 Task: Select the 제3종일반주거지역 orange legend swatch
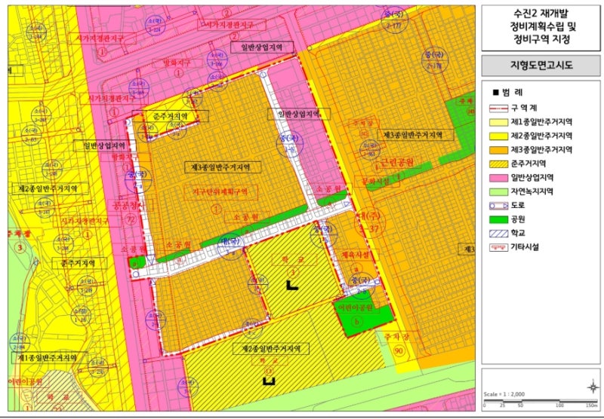pyautogui.click(x=498, y=150)
